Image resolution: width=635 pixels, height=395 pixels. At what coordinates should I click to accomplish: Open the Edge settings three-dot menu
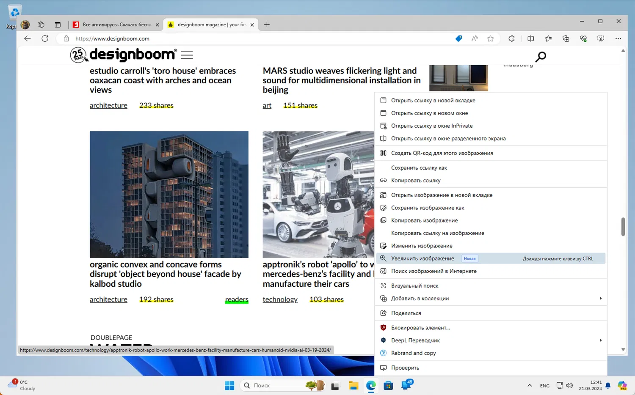618,38
